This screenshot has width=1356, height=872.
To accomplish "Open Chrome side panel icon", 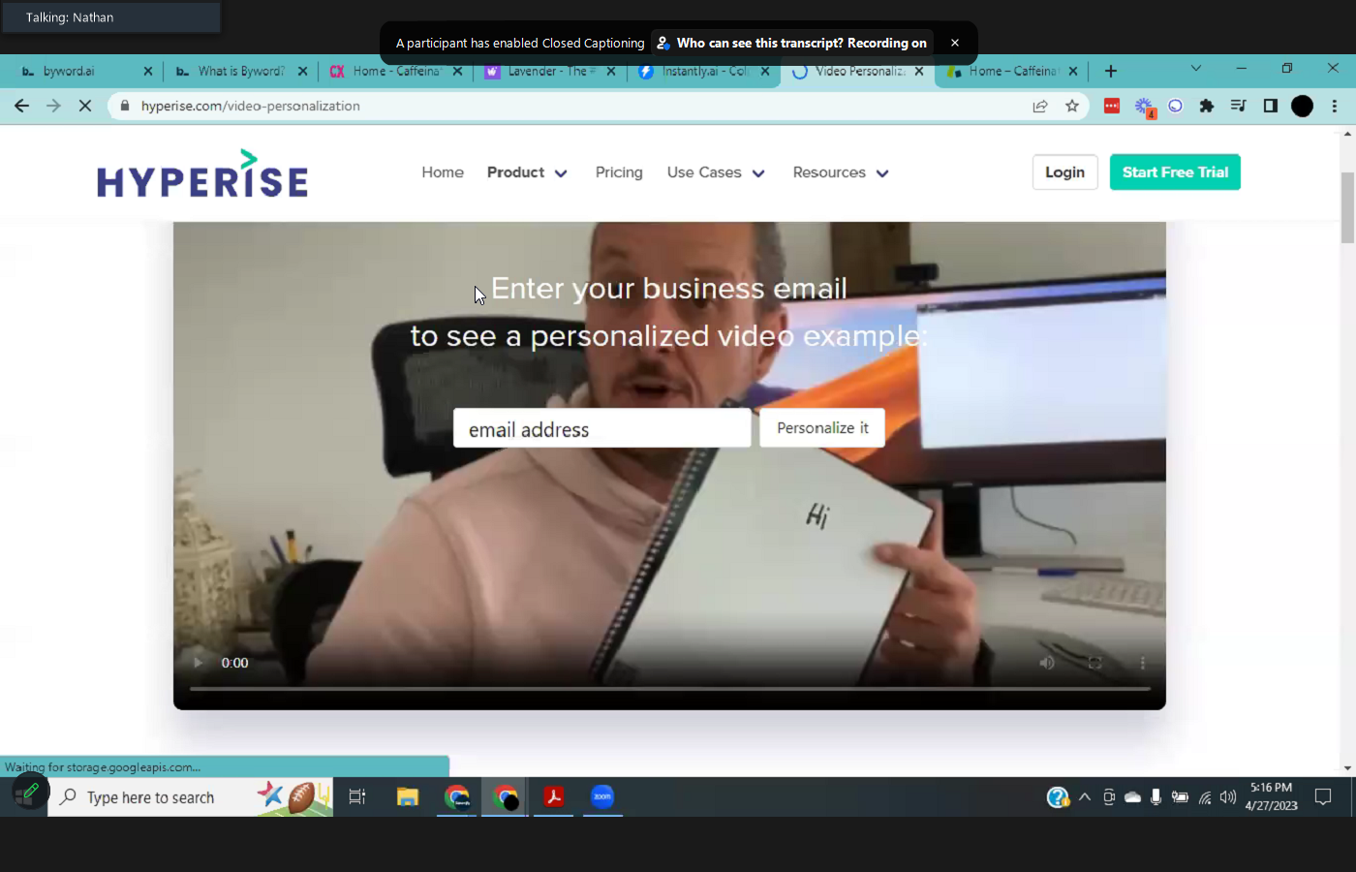I will (x=1271, y=106).
